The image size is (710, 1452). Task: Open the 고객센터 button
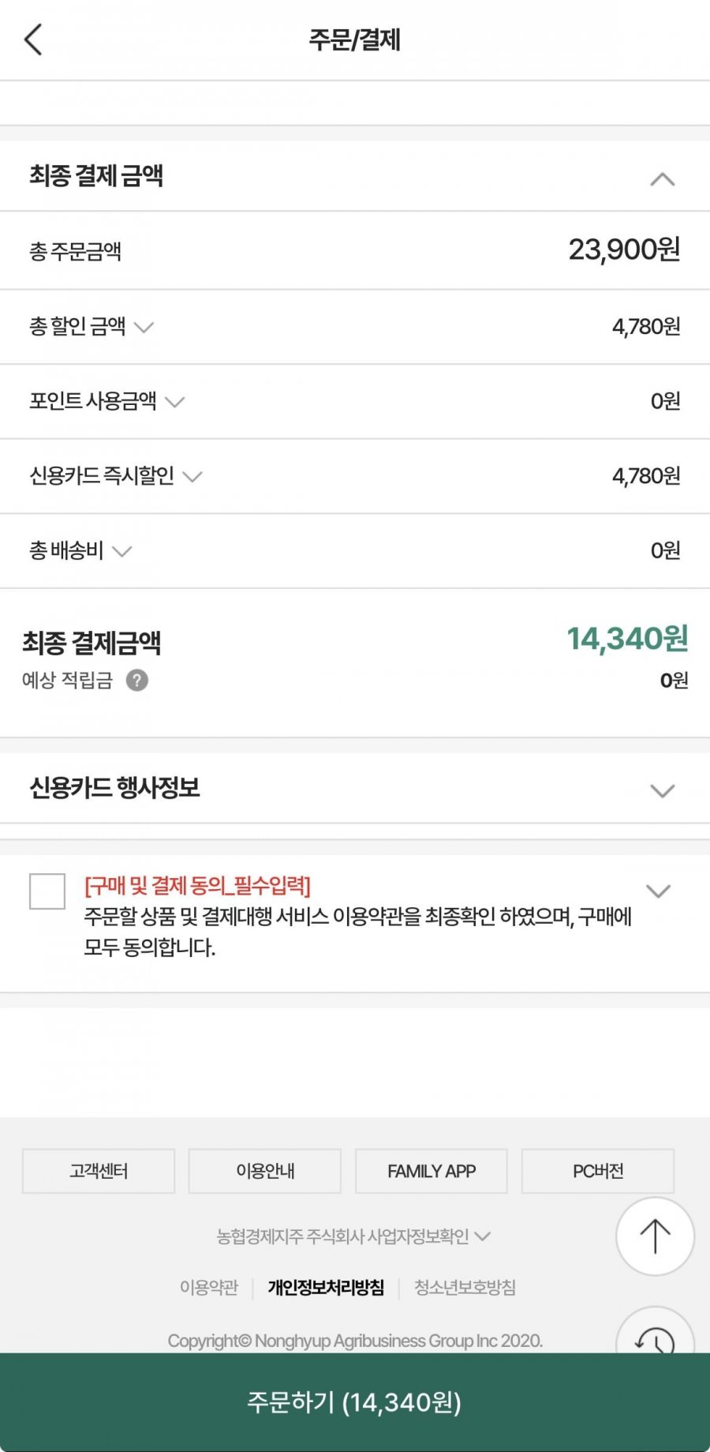[99, 1171]
